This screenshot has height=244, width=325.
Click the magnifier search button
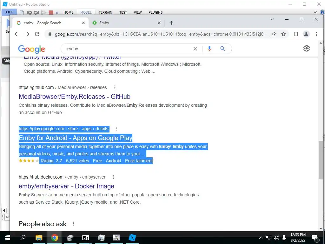click(x=222, y=49)
